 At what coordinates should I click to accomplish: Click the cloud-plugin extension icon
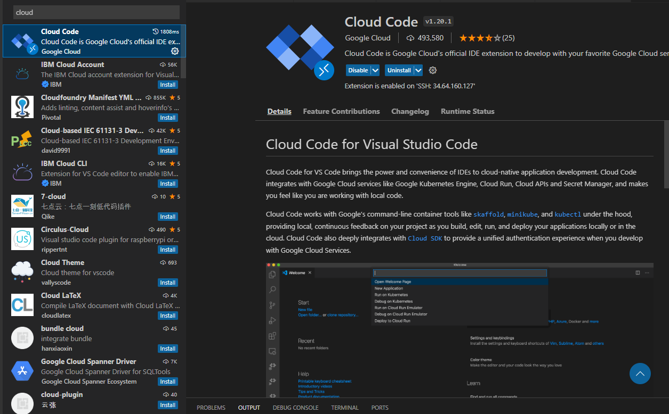[22, 404]
